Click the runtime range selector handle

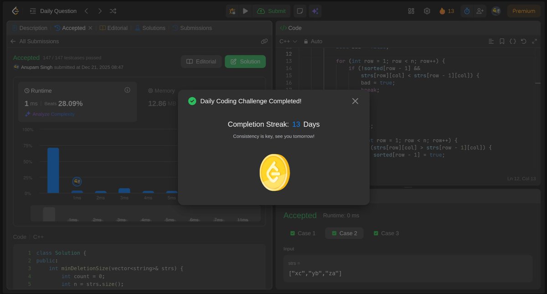pos(49,214)
